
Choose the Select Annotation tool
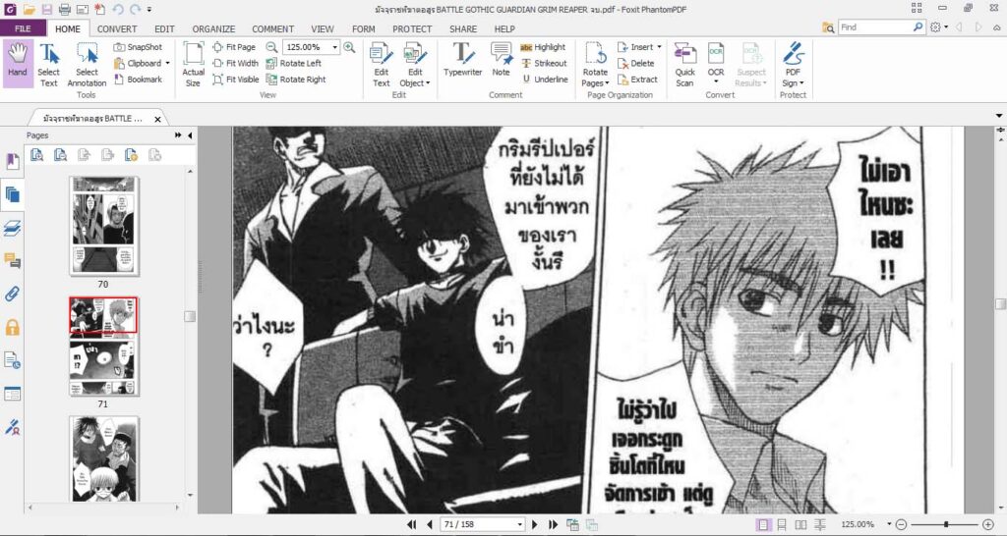[87, 65]
